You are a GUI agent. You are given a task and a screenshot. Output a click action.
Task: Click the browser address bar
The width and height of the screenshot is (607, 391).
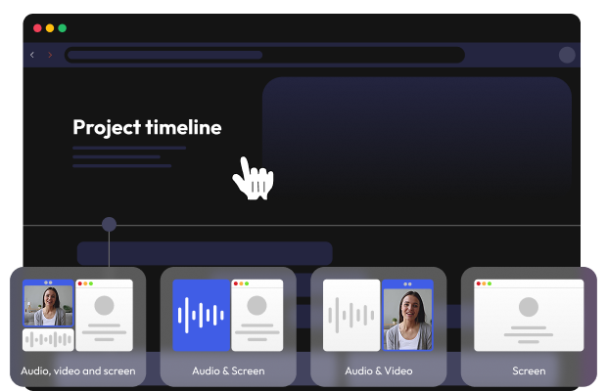264,55
